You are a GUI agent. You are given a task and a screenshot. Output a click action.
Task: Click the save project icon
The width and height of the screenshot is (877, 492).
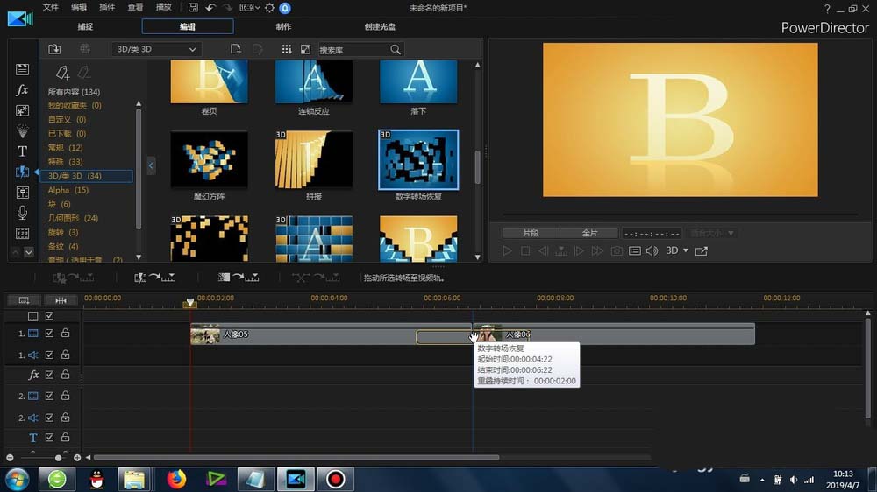click(193, 8)
